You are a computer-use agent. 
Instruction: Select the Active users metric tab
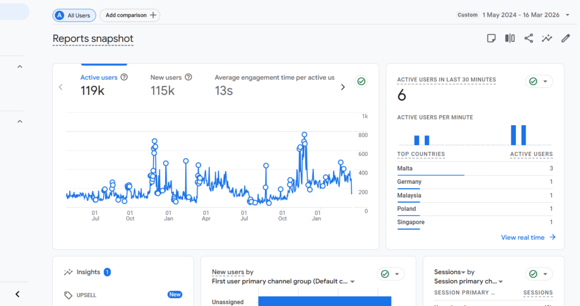tap(99, 78)
